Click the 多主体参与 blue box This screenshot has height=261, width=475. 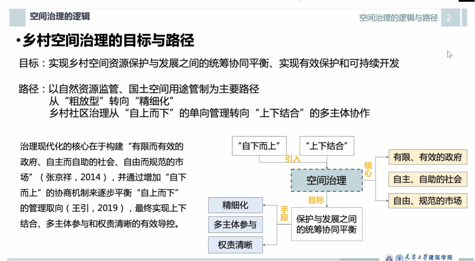pyautogui.click(x=235, y=225)
